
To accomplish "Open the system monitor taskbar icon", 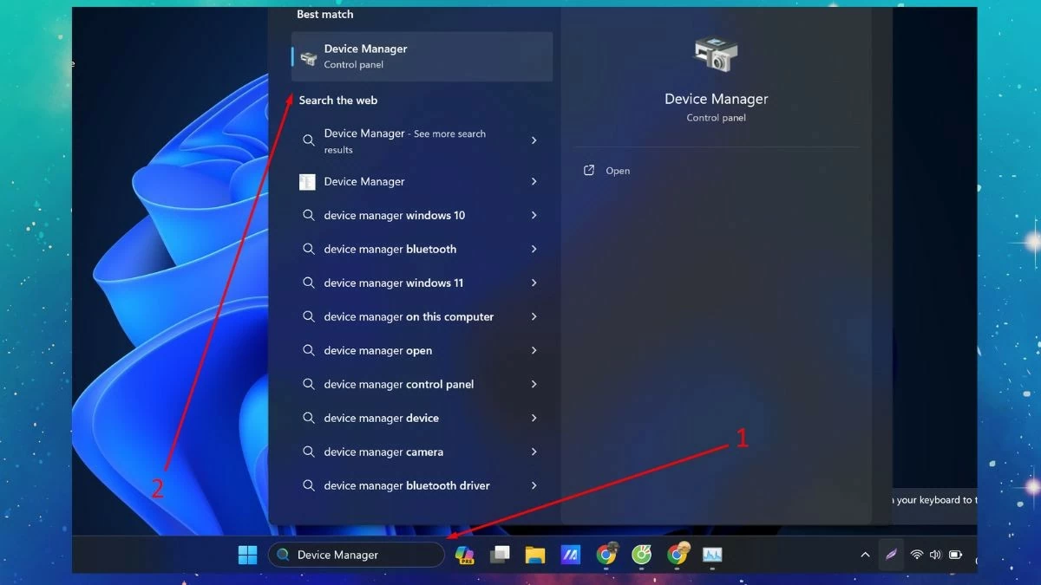I will (x=712, y=555).
